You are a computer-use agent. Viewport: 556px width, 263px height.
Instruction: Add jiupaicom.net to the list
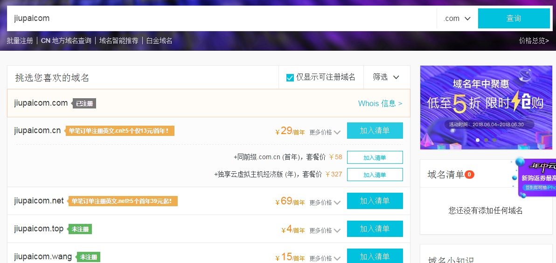[x=375, y=201]
